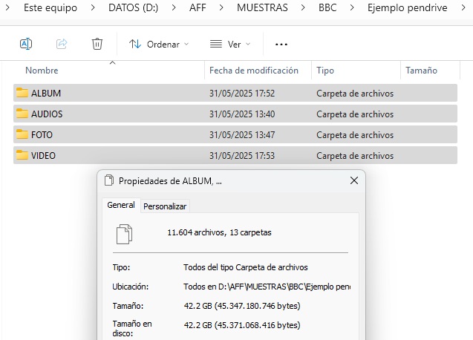Navigate to Este equipo in breadcrumb
Viewport: 473px width, 340px height.
click(50, 8)
